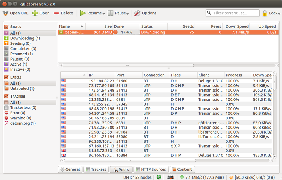Toggle the Trackers section checkbox

(x=6, y=96)
